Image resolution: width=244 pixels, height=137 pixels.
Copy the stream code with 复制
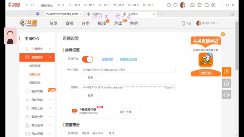[x=90, y=95]
